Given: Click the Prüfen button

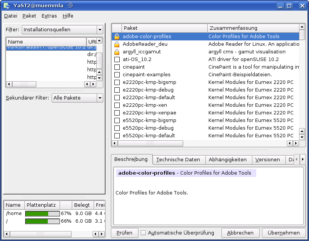Looking at the screenshot, I should point(125,233).
